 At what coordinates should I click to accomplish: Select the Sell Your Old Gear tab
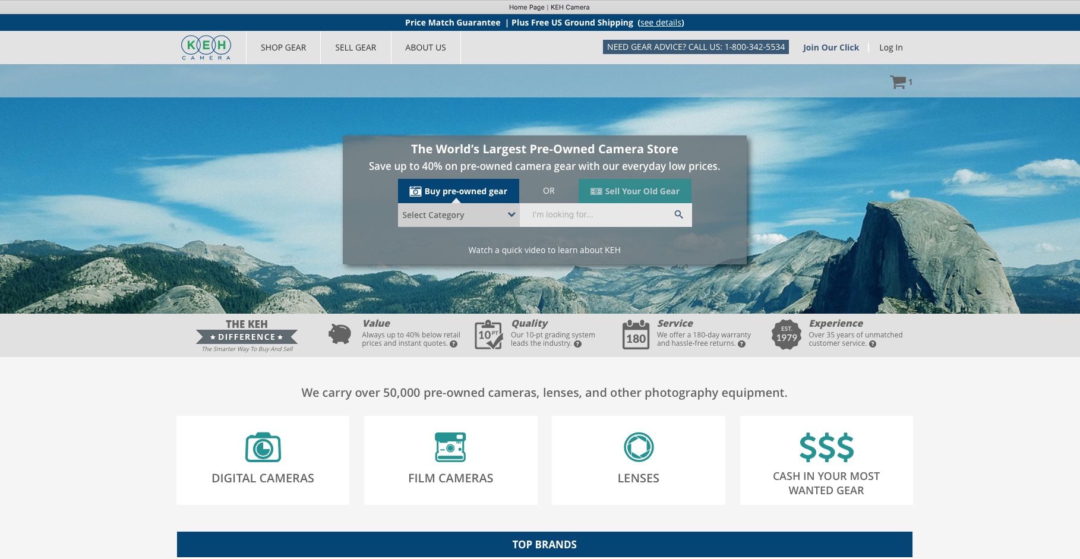635,191
